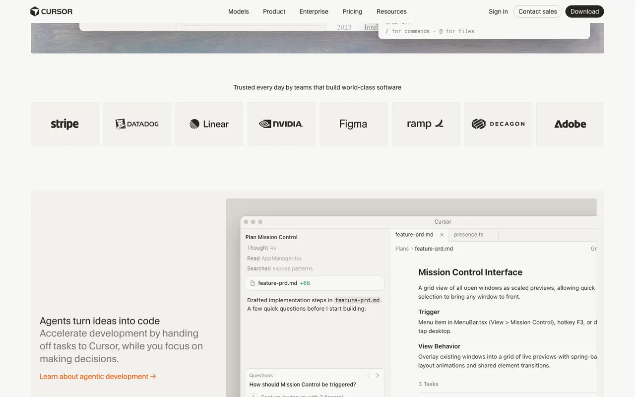Expand the Thought 4s step

(x=261, y=248)
